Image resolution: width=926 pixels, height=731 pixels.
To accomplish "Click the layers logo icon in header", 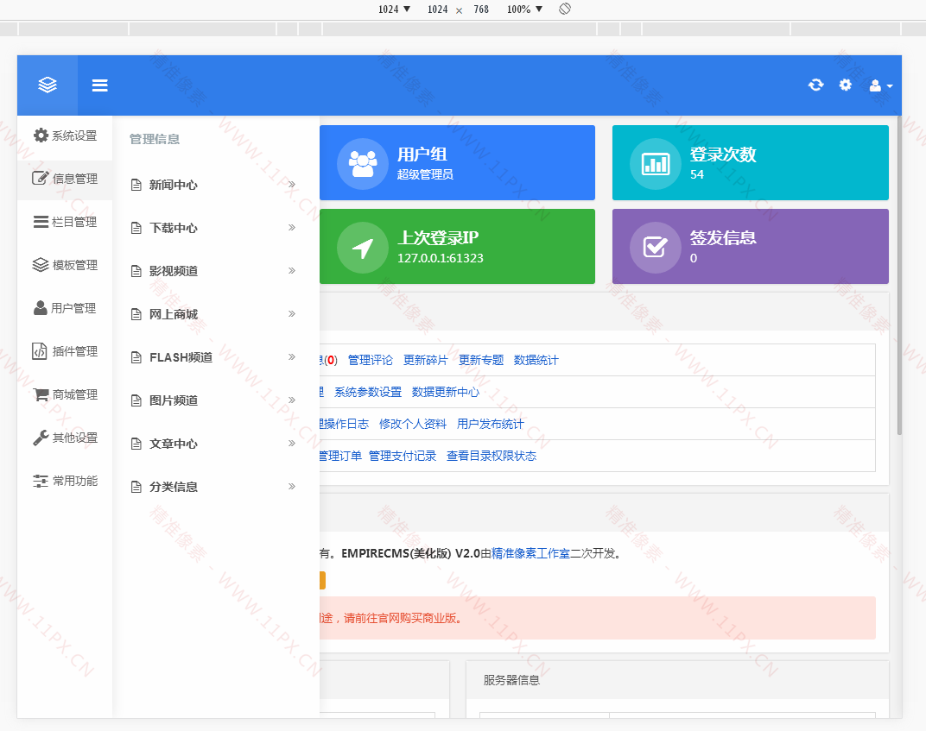I will (x=48, y=85).
